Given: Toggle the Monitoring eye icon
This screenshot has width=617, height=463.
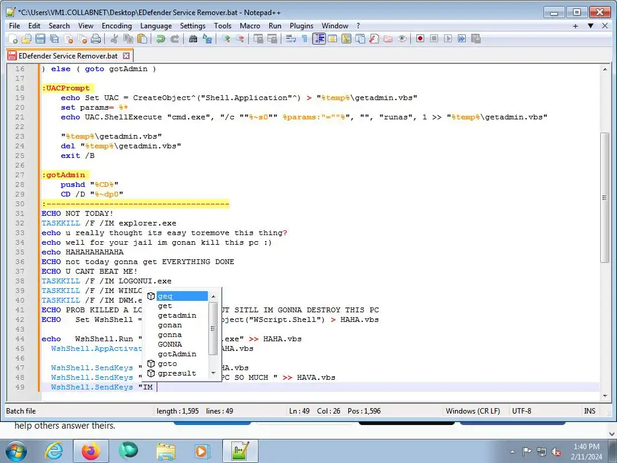Looking at the screenshot, I should [402, 39].
